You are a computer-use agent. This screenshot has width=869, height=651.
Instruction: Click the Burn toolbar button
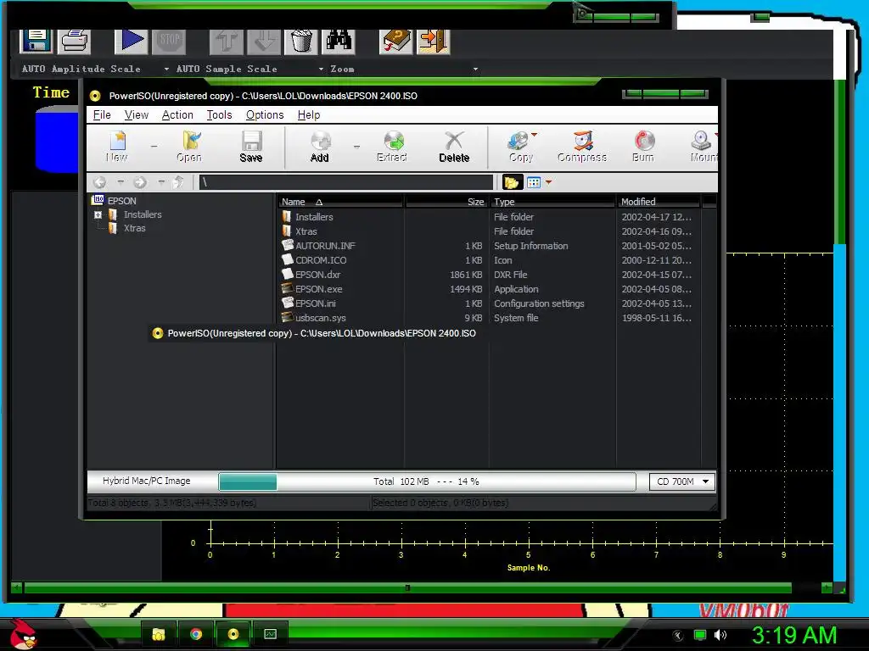click(643, 147)
